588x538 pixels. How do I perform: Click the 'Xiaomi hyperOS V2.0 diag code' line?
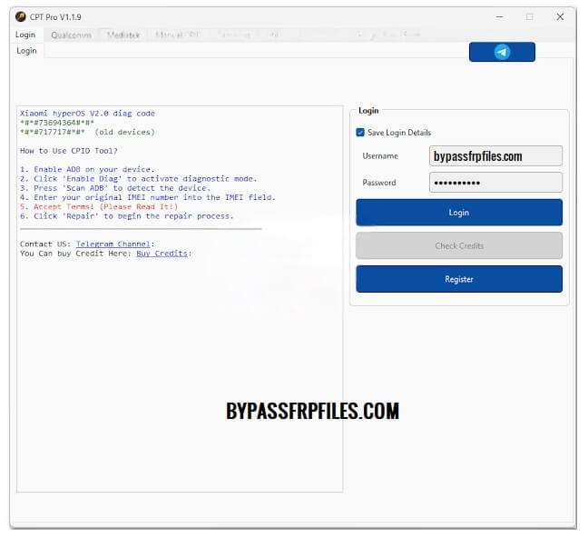point(87,114)
